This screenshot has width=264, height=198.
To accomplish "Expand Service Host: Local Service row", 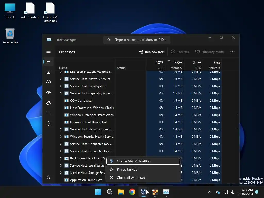I will pyautogui.click(x=61, y=166).
